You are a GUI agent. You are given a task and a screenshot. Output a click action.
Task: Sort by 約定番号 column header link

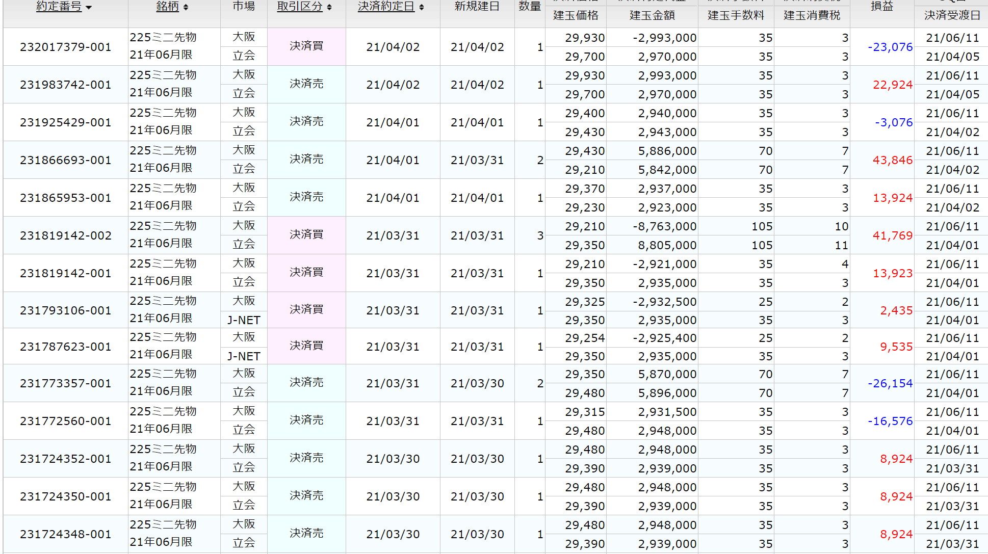(59, 7)
